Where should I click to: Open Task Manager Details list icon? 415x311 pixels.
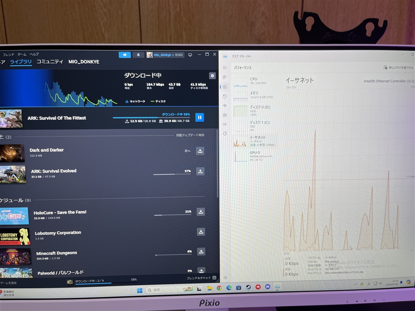[225, 124]
